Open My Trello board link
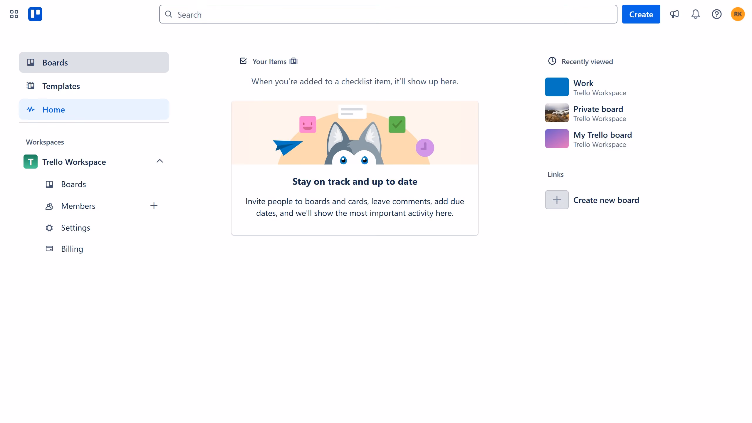 point(602,135)
